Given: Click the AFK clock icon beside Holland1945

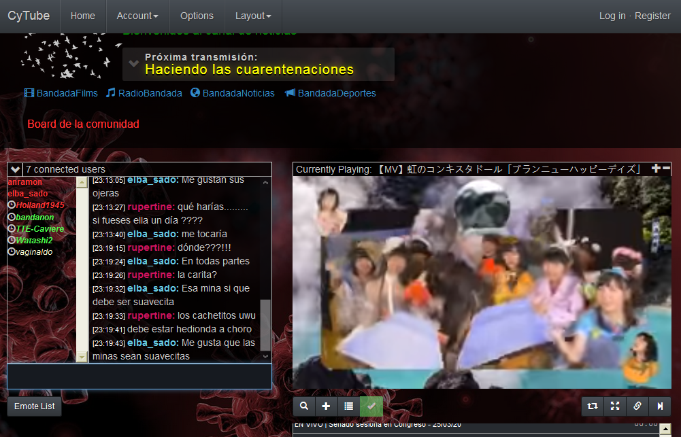Looking at the screenshot, I should [12, 205].
